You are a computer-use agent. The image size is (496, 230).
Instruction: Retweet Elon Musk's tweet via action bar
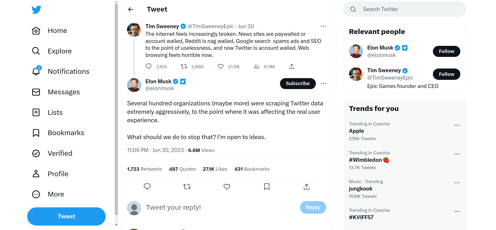[x=187, y=187]
